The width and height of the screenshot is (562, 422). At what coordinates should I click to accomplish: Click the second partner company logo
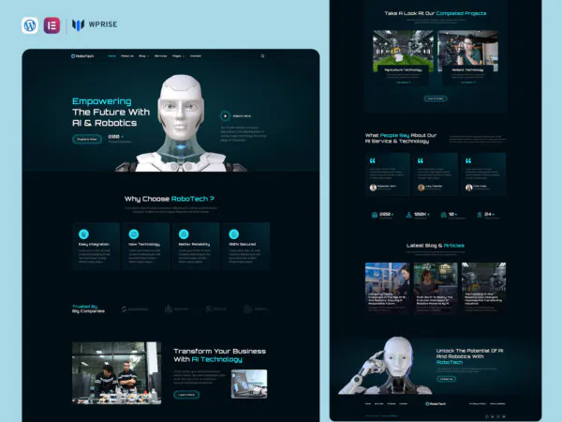[176, 309]
